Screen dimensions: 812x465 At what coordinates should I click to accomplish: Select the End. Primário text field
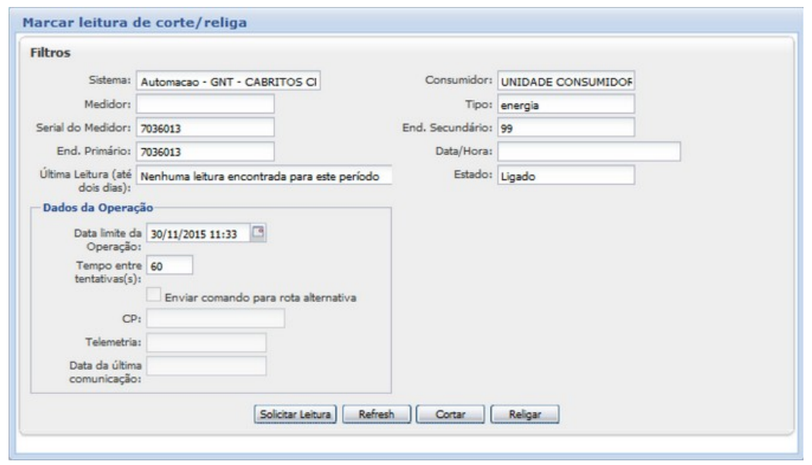click(x=205, y=151)
